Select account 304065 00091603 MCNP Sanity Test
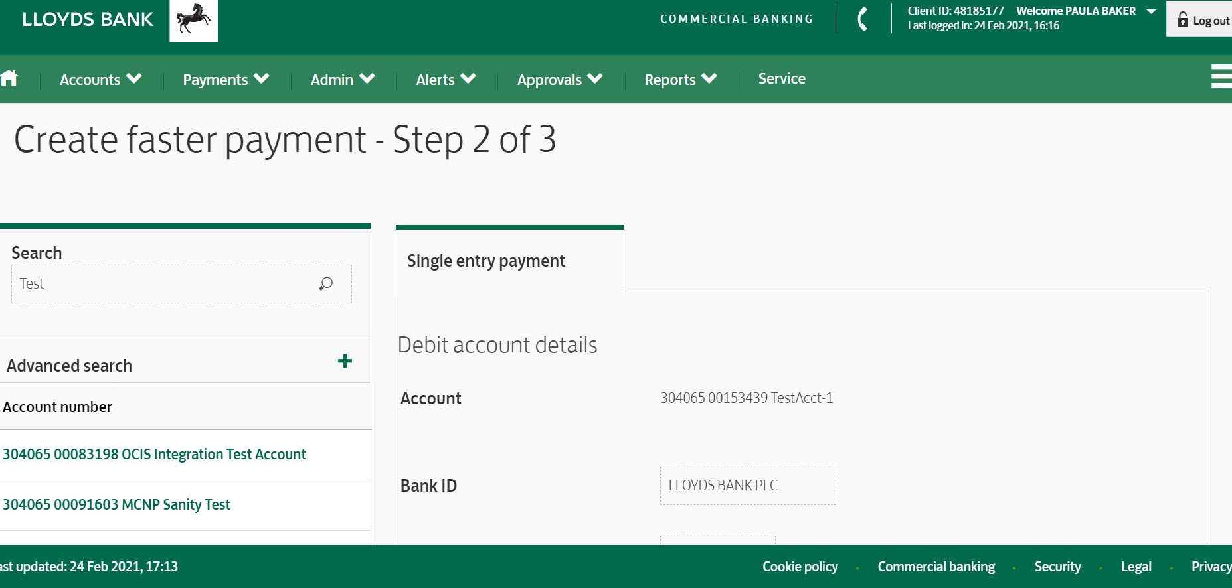Viewport: 1232px width, 588px height. [116, 505]
